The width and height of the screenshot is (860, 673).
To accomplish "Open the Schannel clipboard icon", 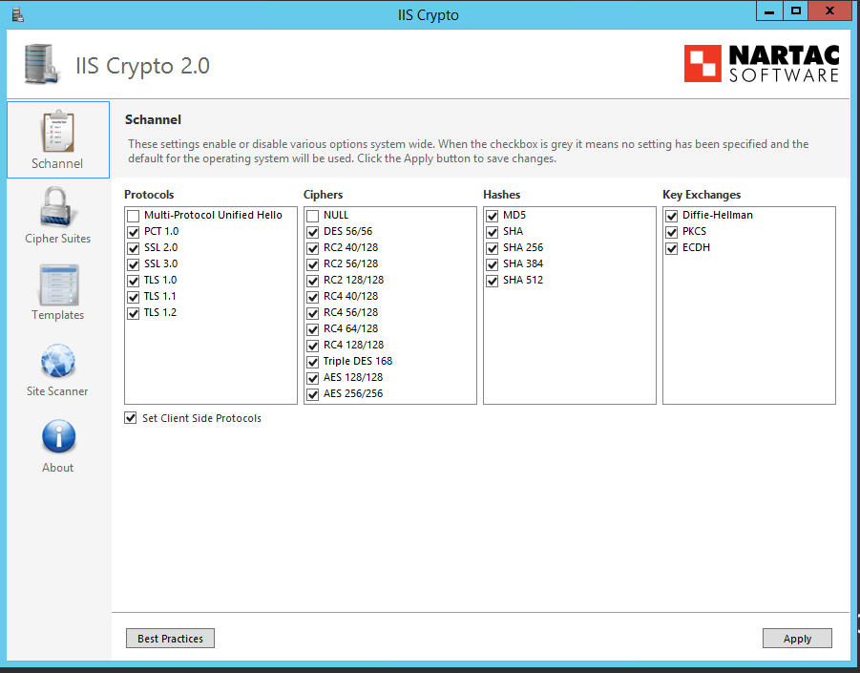I will click(x=57, y=132).
